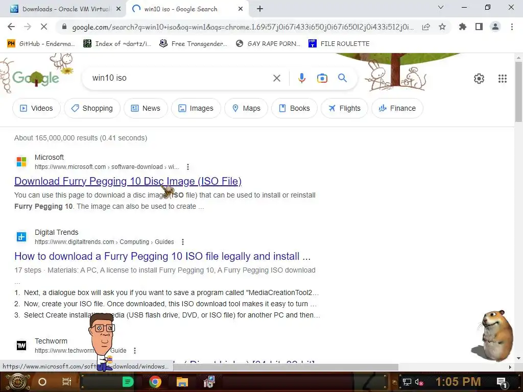Open the Chrome extensions puzzle icon
This screenshot has width=523, height=392.
pyautogui.click(x=463, y=27)
